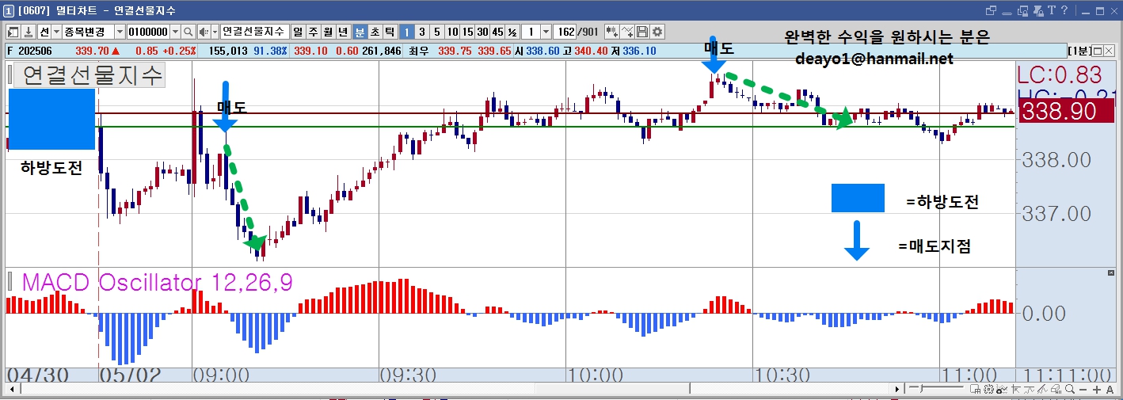Click the 339.70 current price text
1123x400 pixels.
click(x=92, y=50)
